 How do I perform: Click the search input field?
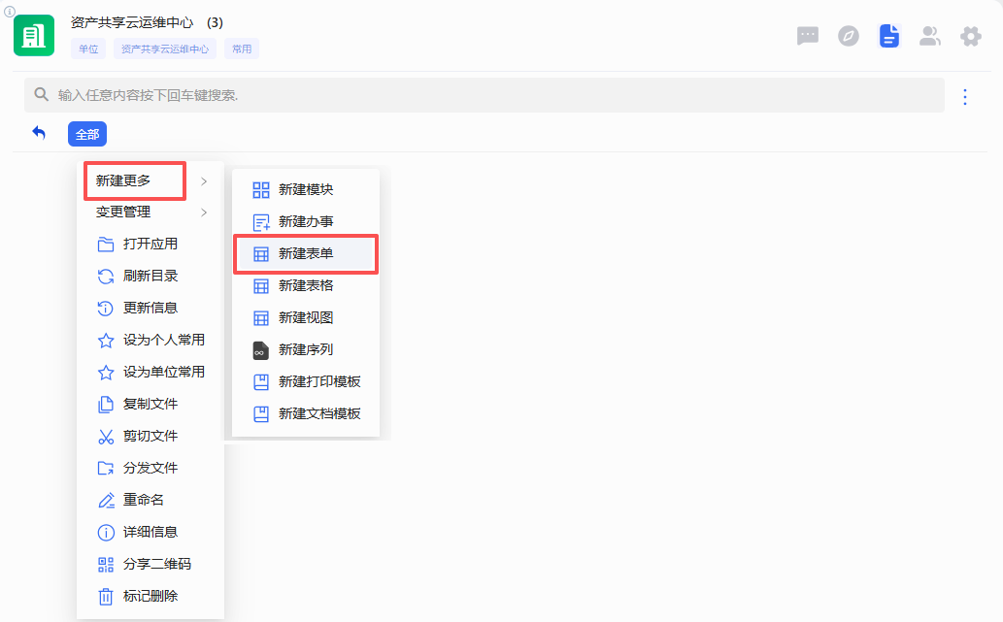485,95
